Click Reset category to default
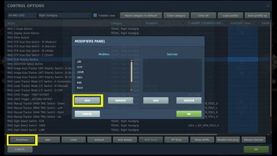The width and height of the screenshot is (277, 156). (141, 15)
